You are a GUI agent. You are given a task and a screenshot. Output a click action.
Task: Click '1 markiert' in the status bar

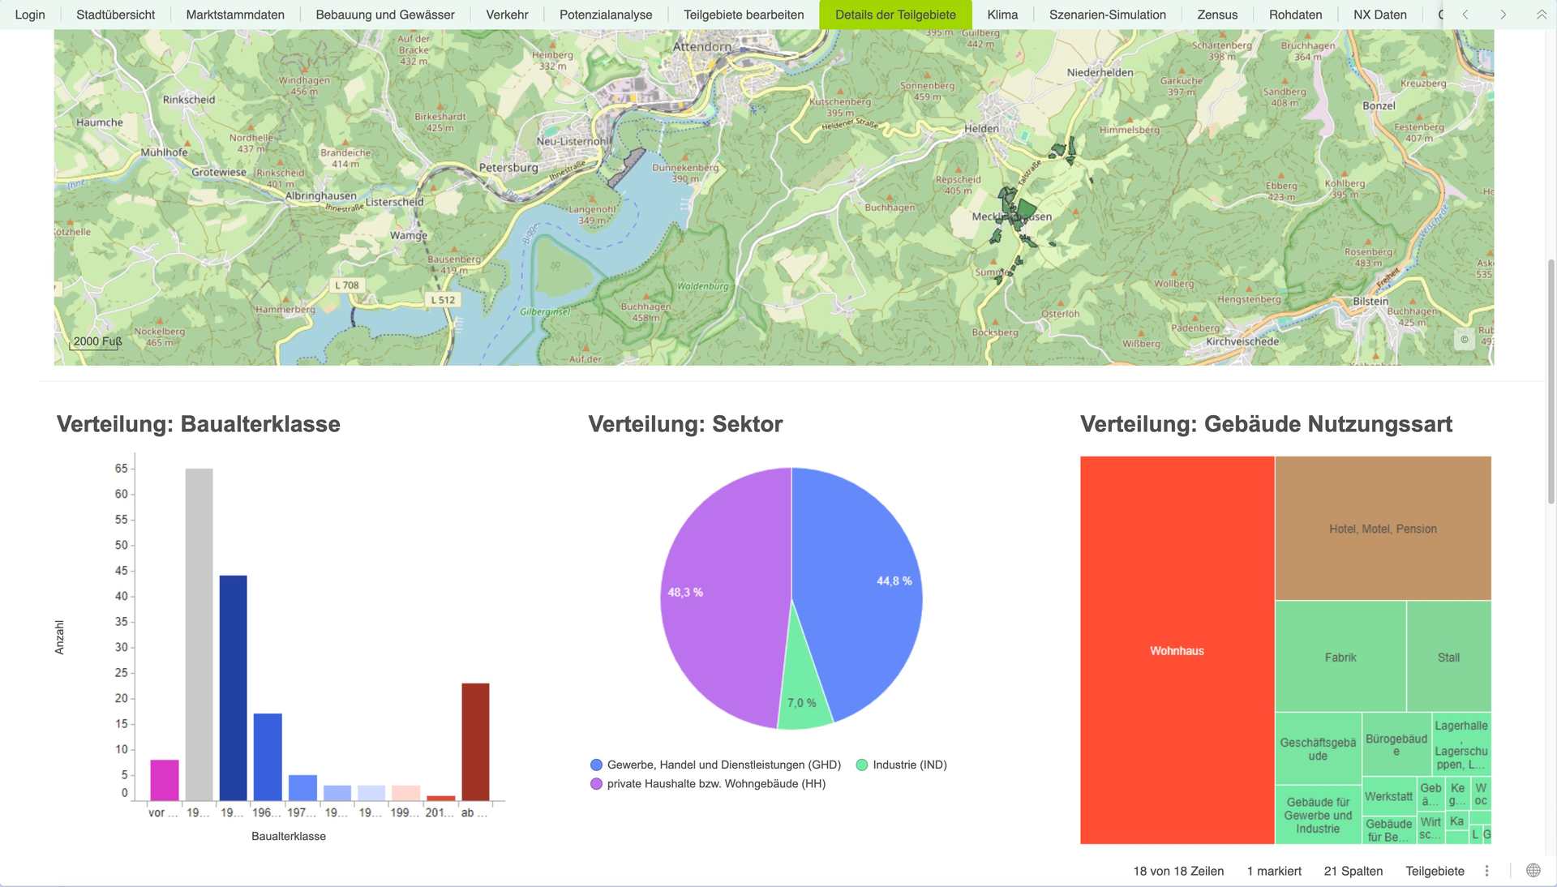click(x=1274, y=871)
